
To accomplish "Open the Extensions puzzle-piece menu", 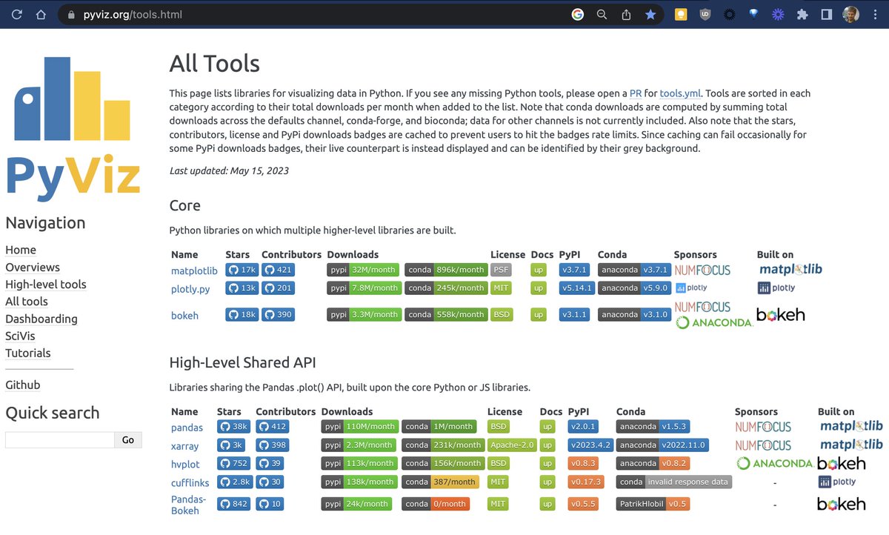I will click(x=802, y=14).
